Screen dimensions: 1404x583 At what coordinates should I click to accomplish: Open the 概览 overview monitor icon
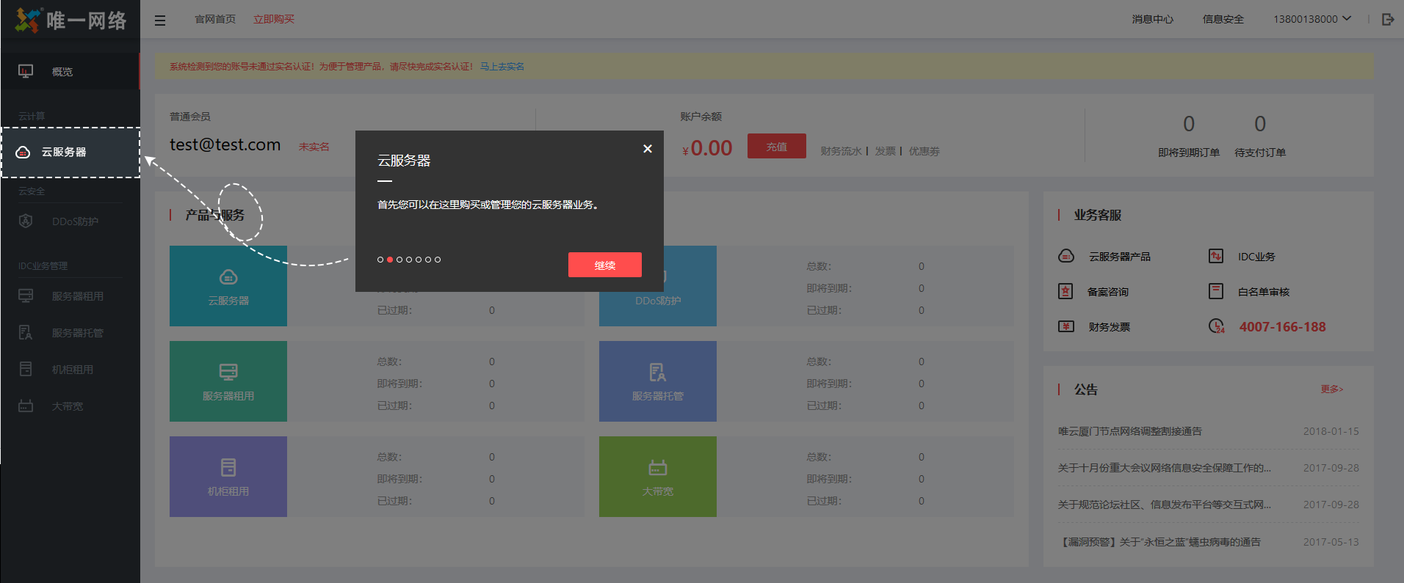[x=26, y=71]
